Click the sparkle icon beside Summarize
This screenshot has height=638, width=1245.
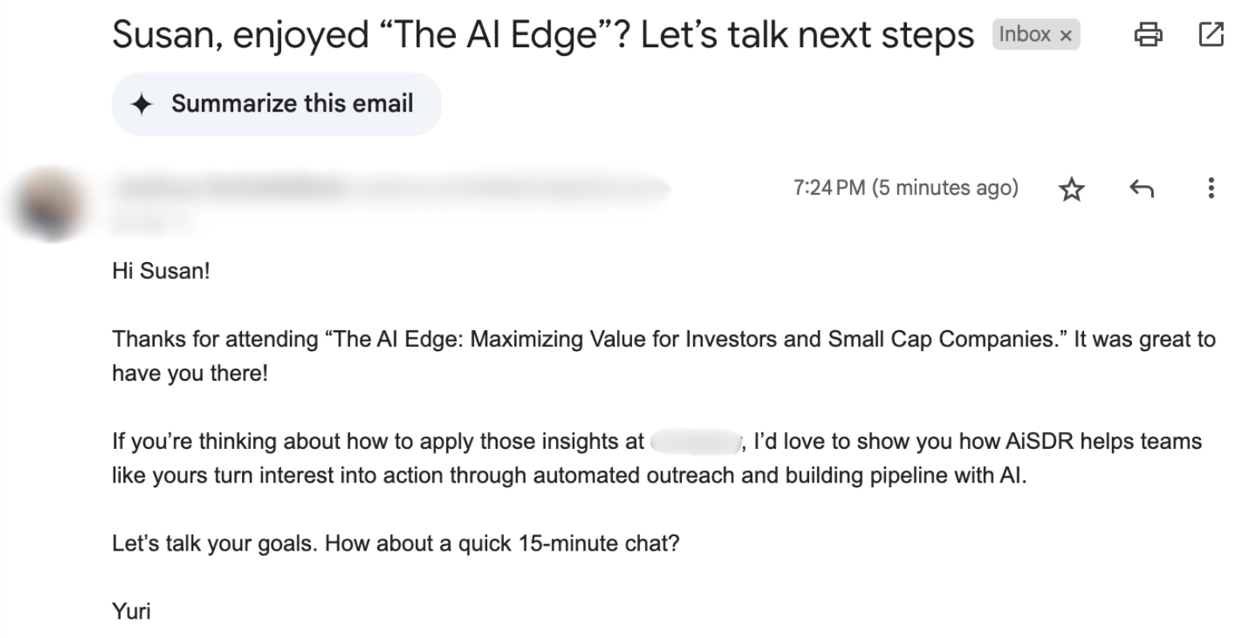[x=142, y=104]
